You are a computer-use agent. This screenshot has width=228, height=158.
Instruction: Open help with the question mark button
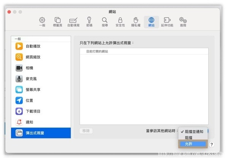coord(212,145)
